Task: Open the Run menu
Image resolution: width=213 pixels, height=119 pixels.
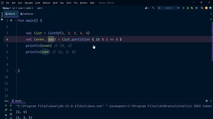Action: click(62, 3)
